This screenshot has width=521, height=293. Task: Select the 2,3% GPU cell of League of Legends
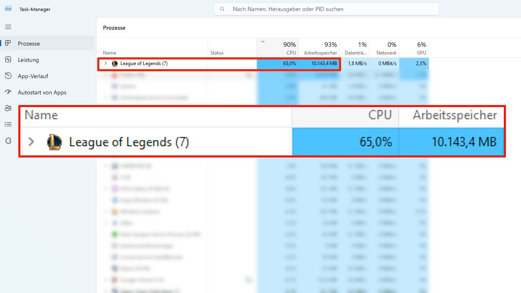pyautogui.click(x=414, y=63)
